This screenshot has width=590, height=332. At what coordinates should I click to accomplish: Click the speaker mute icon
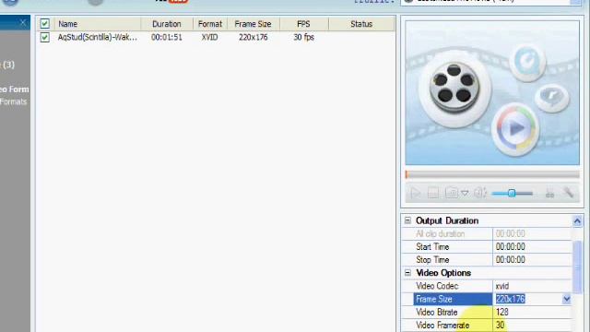tap(480, 193)
